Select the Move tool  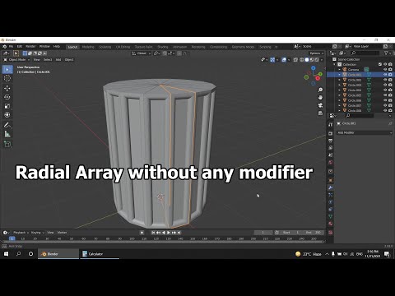tap(7, 88)
